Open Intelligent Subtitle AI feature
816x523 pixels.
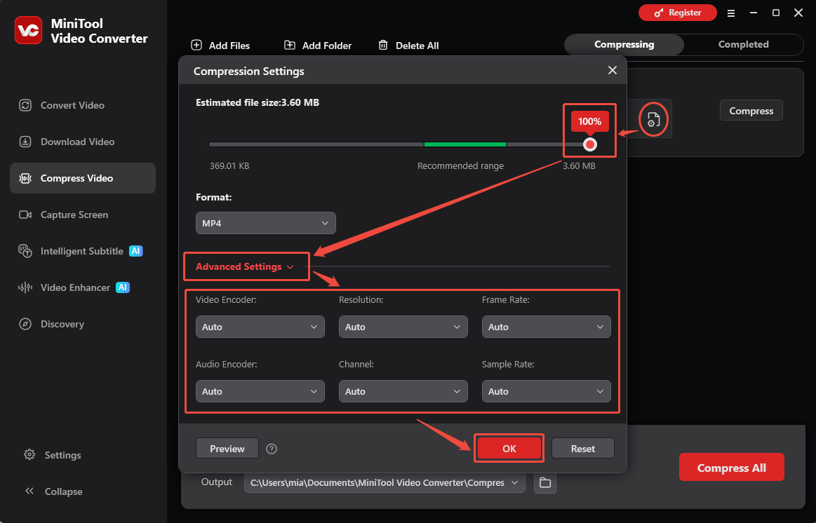coord(83,250)
